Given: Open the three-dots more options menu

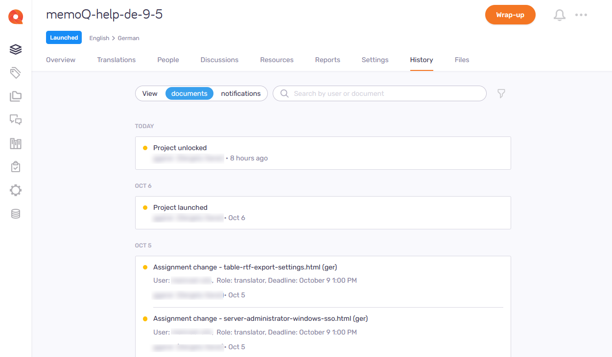Looking at the screenshot, I should 581,15.
